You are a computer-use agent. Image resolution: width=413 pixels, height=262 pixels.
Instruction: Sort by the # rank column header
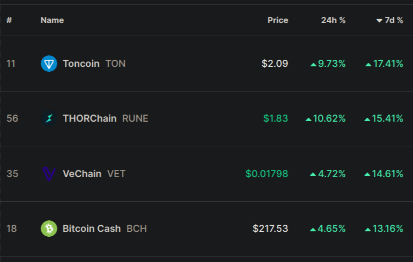click(x=9, y=20)
